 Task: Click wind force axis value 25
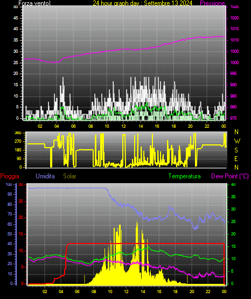16,62
